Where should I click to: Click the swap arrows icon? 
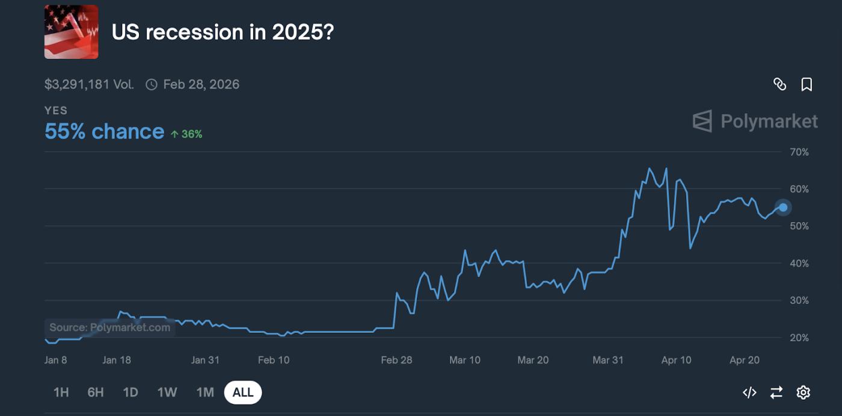(x=776, y=393)
